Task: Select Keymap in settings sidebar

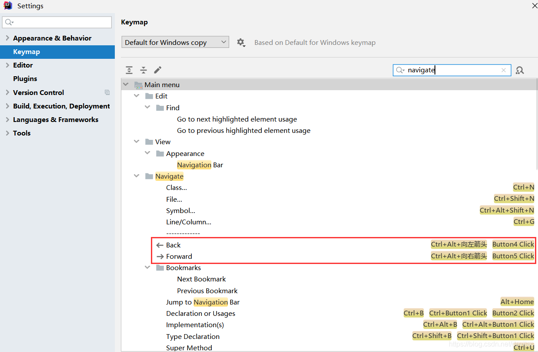Action: [57, 52]
